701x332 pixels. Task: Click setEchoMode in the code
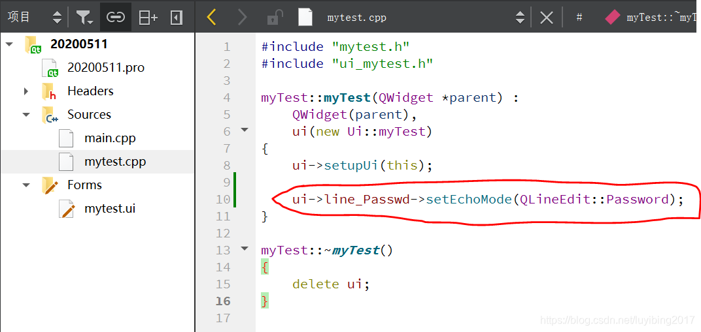click(x=468, y=200)
